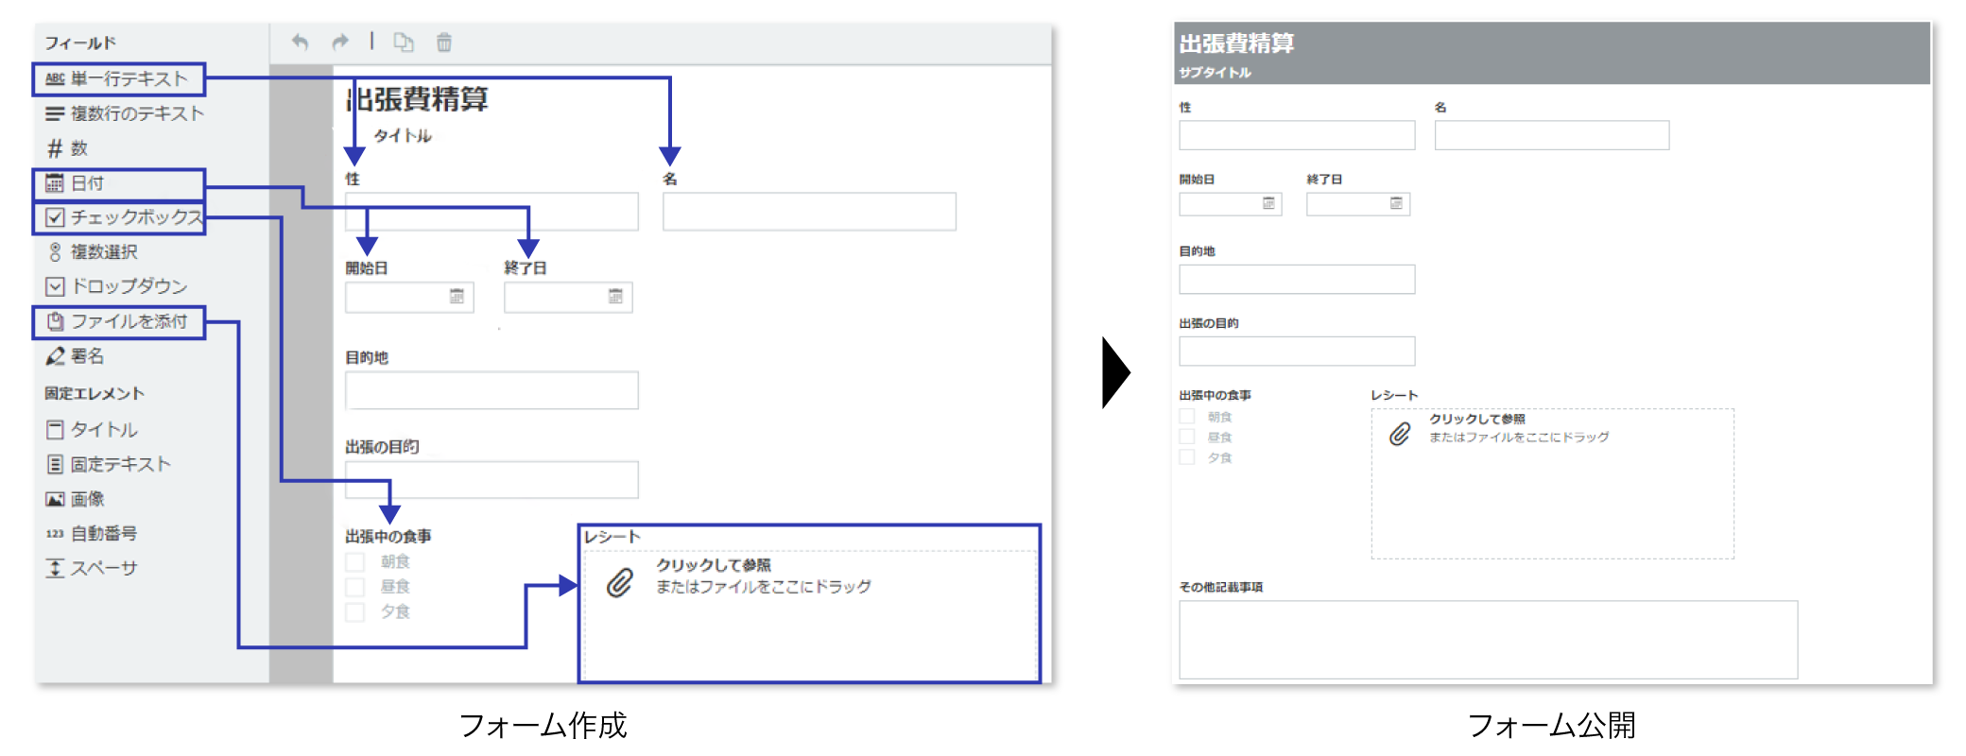Click クリックして参照 in the editor receipt area
Image resolution: width=1966 pixels, height=756 pixels.
(x=714, y=565)
